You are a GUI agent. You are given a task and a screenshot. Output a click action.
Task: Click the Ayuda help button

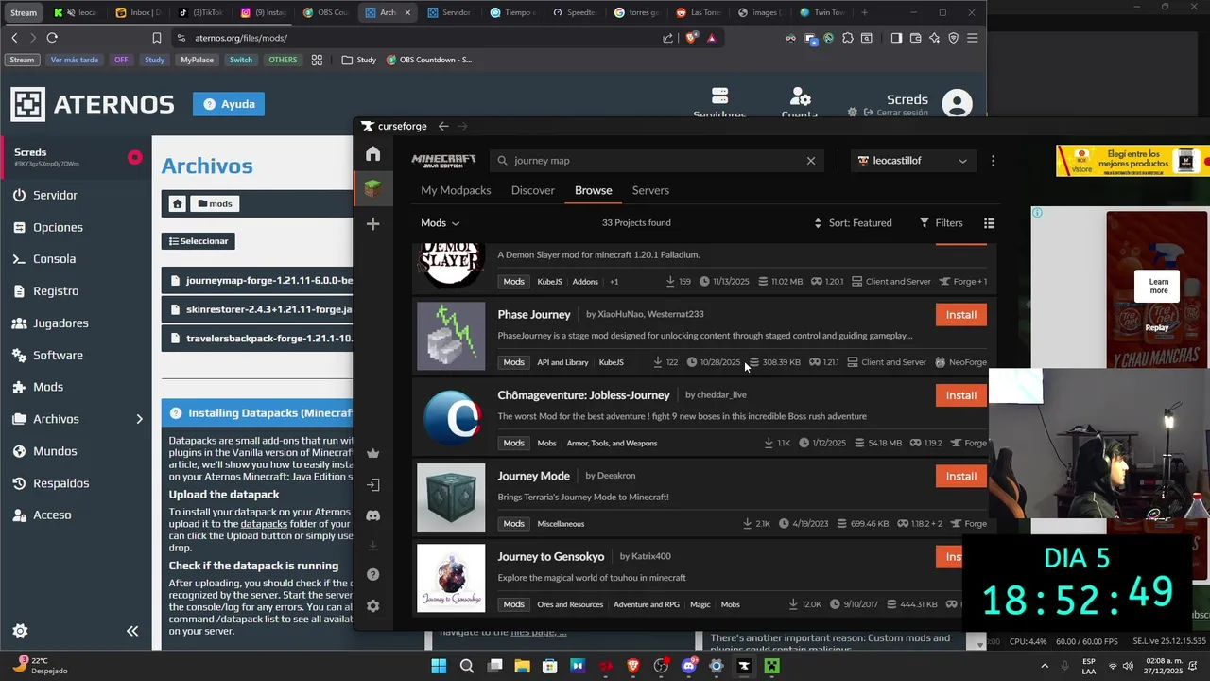[x=229, y=104]
